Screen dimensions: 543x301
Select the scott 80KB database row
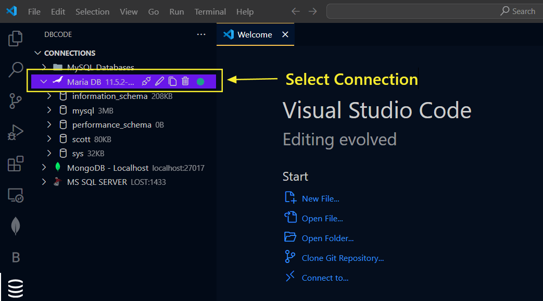tap(122, 139)
